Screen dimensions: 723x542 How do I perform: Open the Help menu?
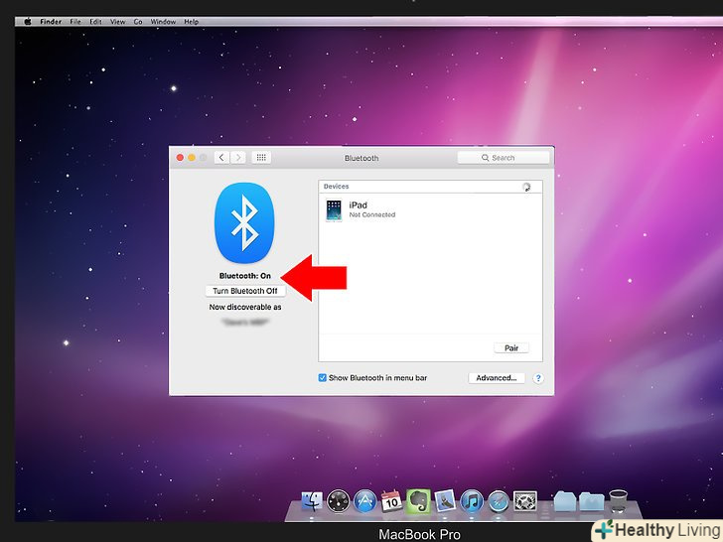(192, 21)
